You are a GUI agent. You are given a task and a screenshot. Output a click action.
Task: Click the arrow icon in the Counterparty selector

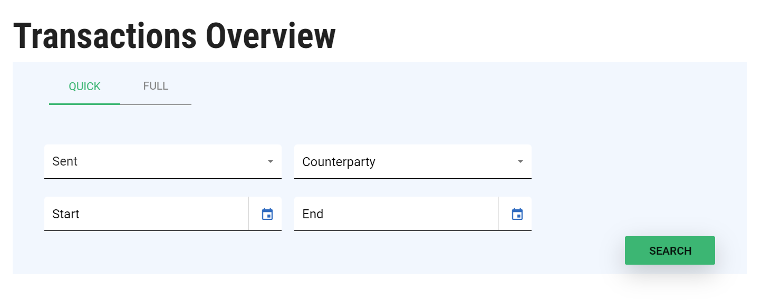[521, 161]
